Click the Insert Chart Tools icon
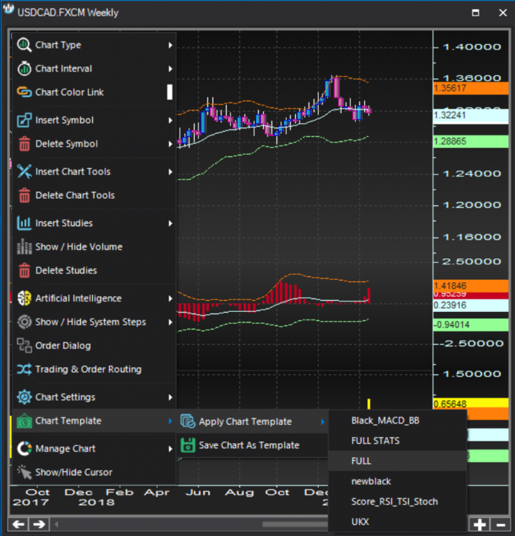The width and height of the screenshot is (515, 536). 25,171
